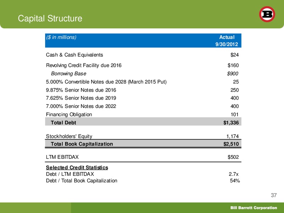Select the 'Cash & Cash Equivalents' row label
Image resolution: width=284 pixels, height=213 pixels.
coord(75,55)
